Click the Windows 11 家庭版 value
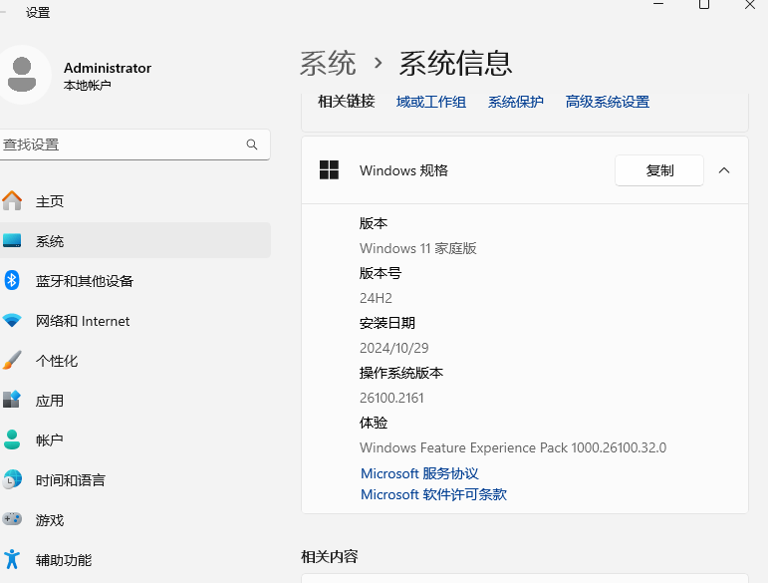 [x=417, y=248]
